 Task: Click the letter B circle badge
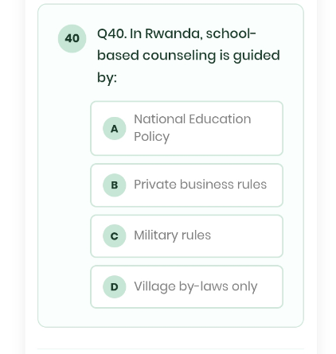click(115, 185)
